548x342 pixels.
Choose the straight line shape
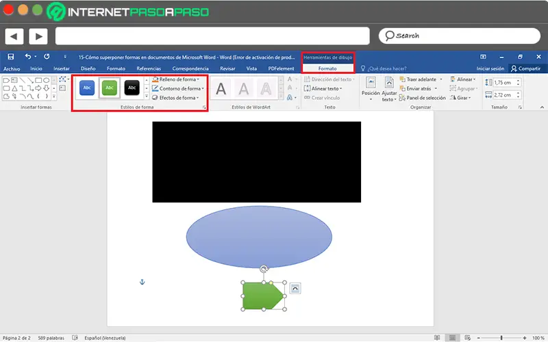click(23, 80)
